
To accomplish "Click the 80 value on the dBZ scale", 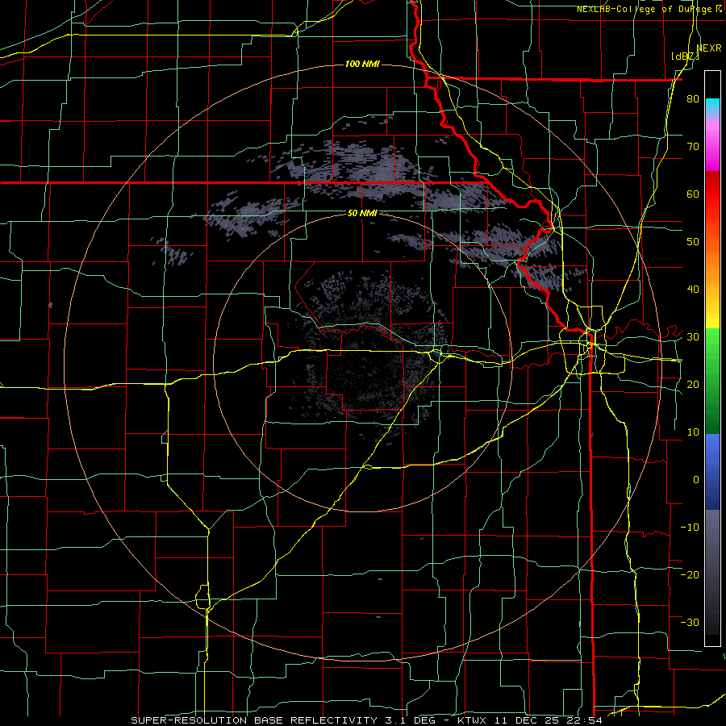I will tap(693, 99).
